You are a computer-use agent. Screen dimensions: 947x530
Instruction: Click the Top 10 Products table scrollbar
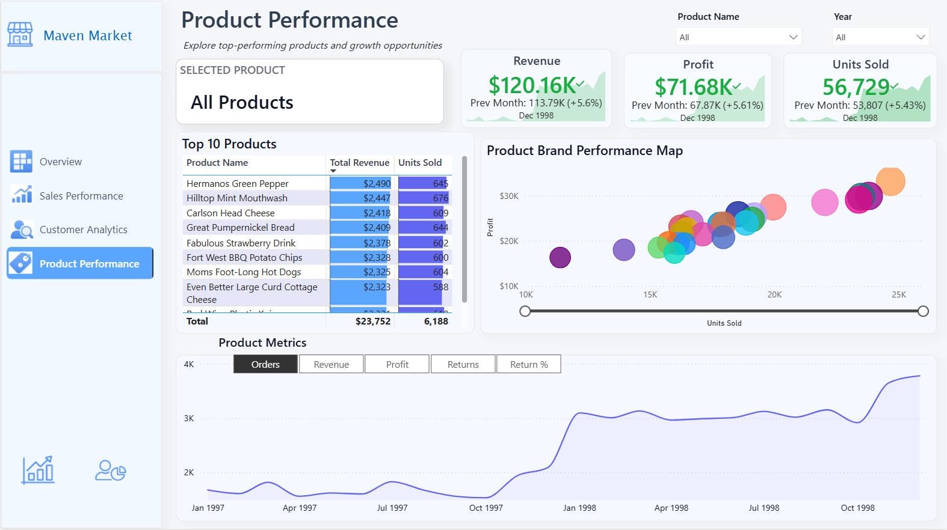click(464, 230)
